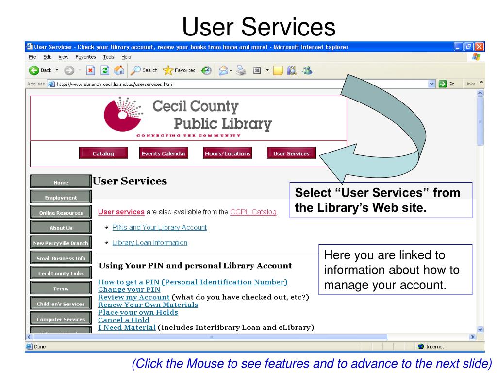This screenshot has height=373, width=497.
Task: Click Cecil County Links sidebar button
Action: 61,273
